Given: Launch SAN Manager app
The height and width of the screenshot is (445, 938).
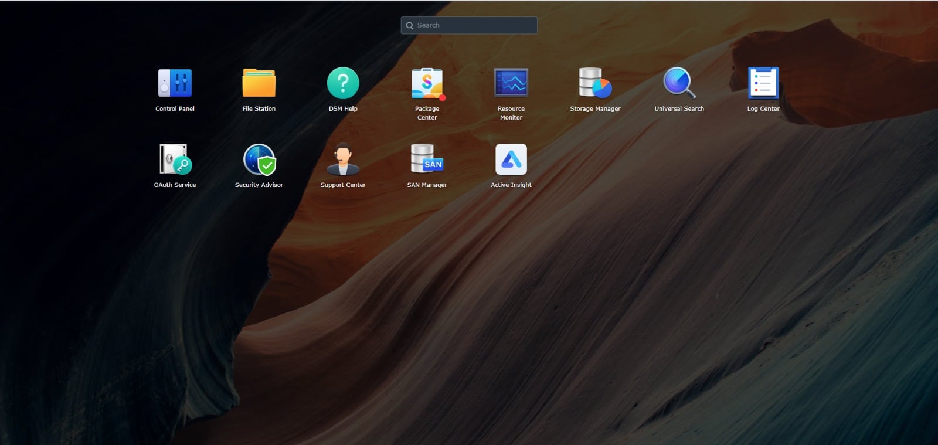Looking at the screenshot, I should [427, 159].
